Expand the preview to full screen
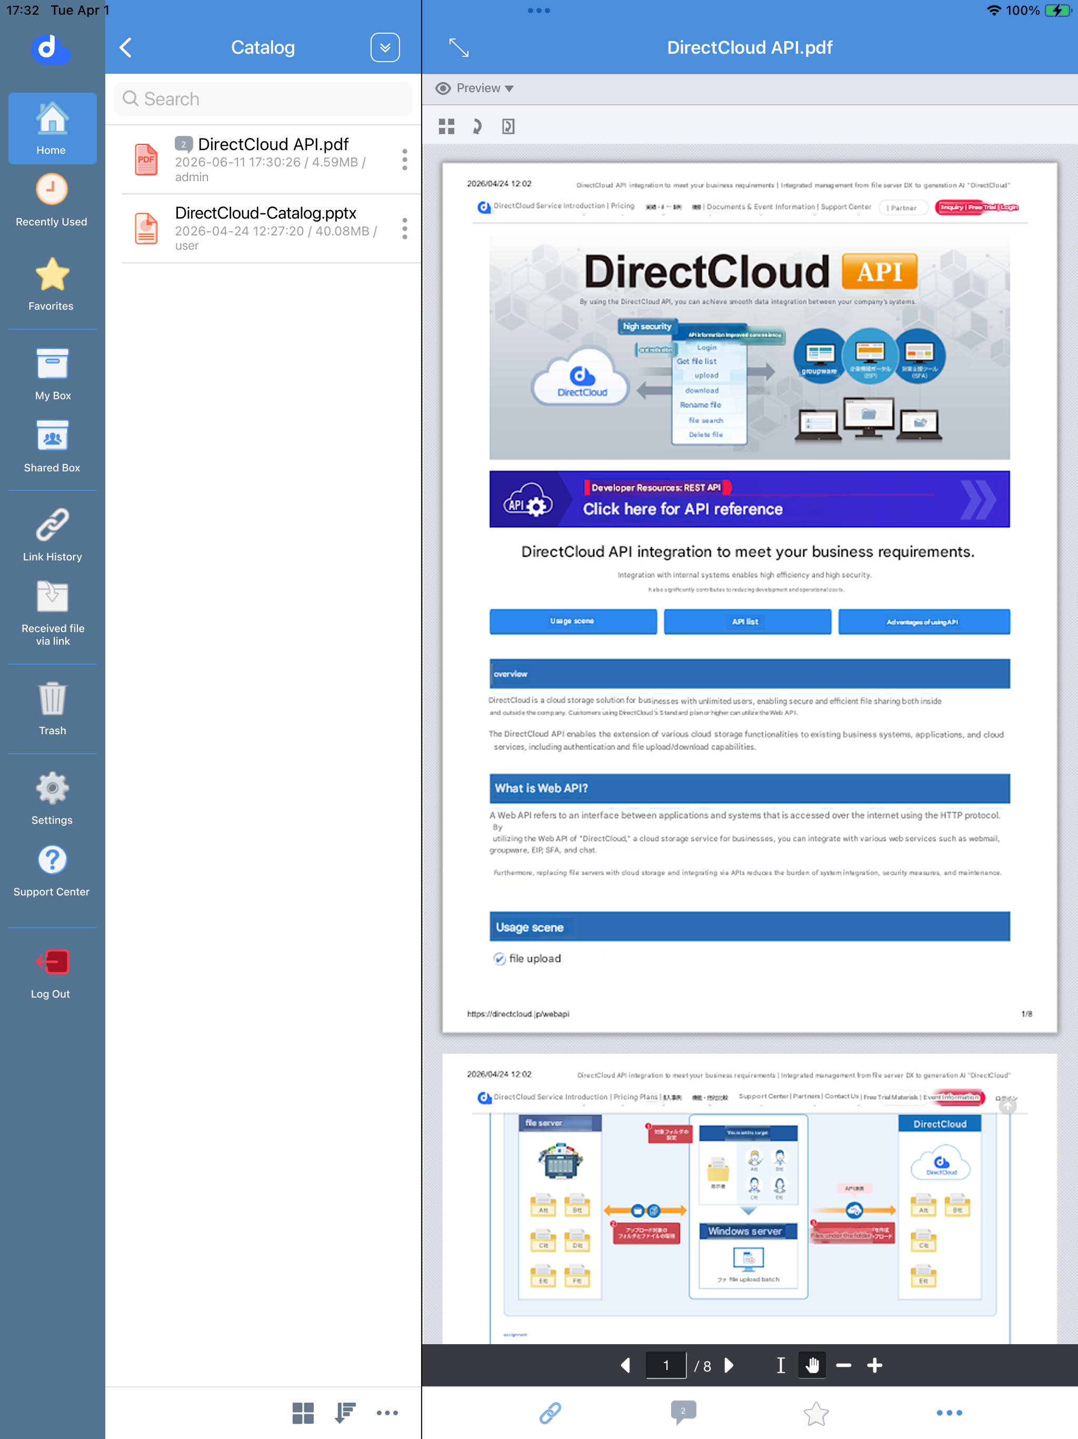The height and width of the screenshot is (1439, 1078). click(x=459, y=47)
